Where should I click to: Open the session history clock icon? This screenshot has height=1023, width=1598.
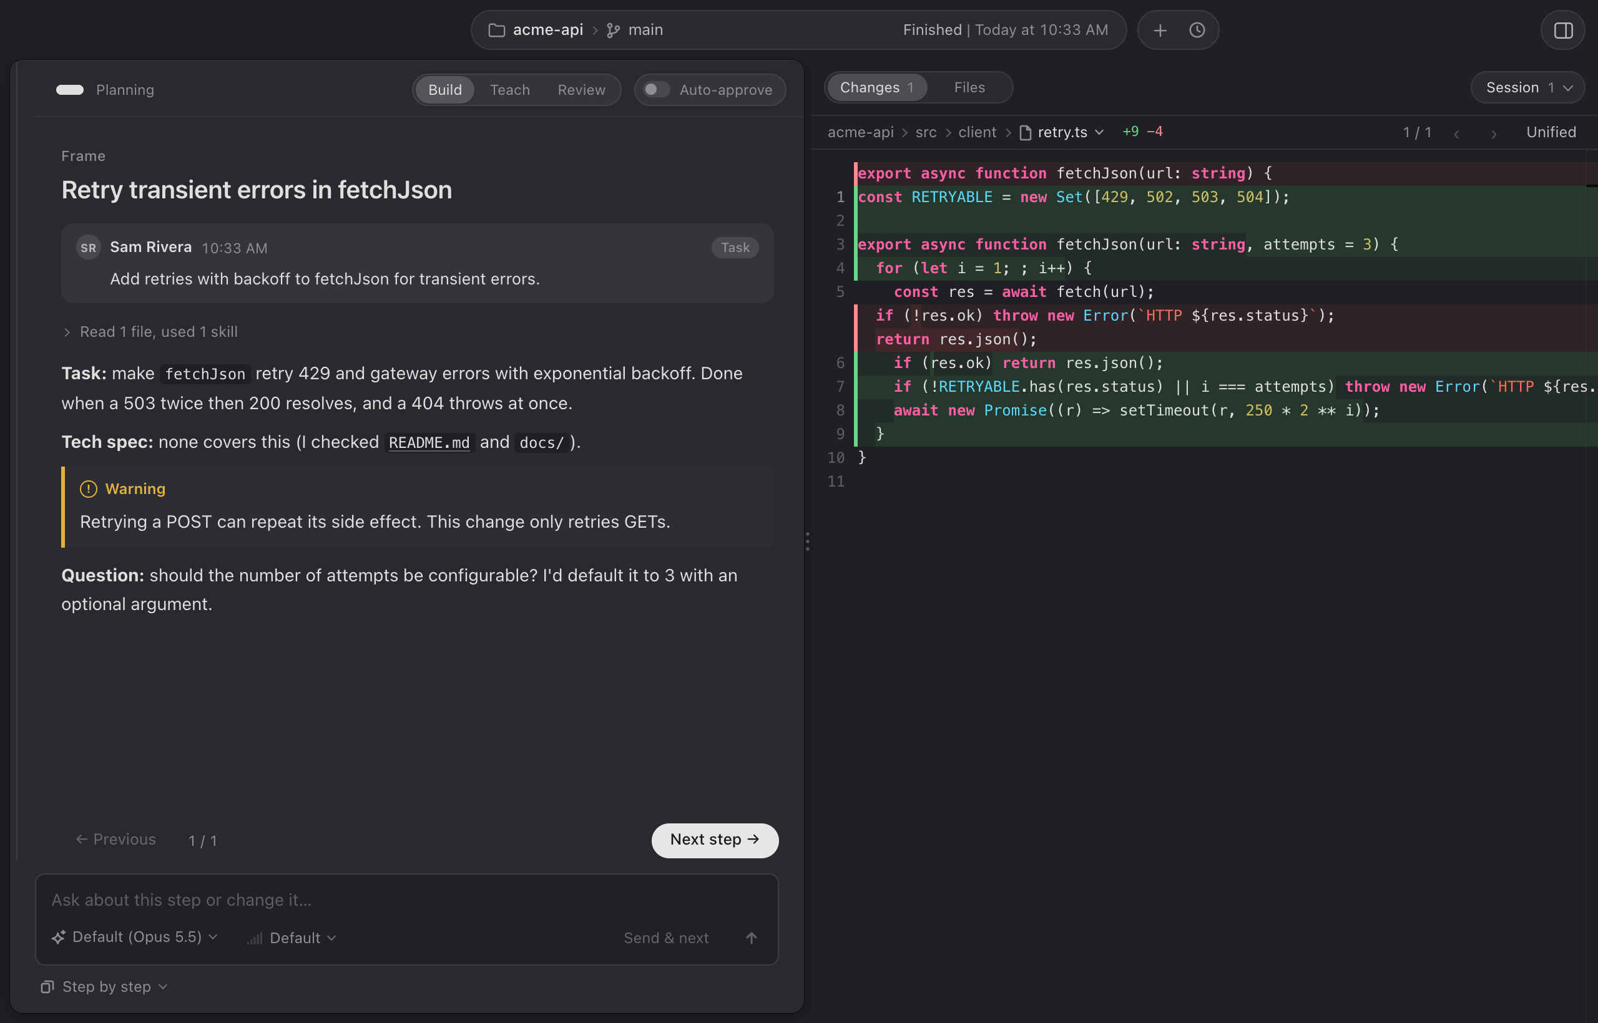pyautogui.click(x=1197, y=31)
